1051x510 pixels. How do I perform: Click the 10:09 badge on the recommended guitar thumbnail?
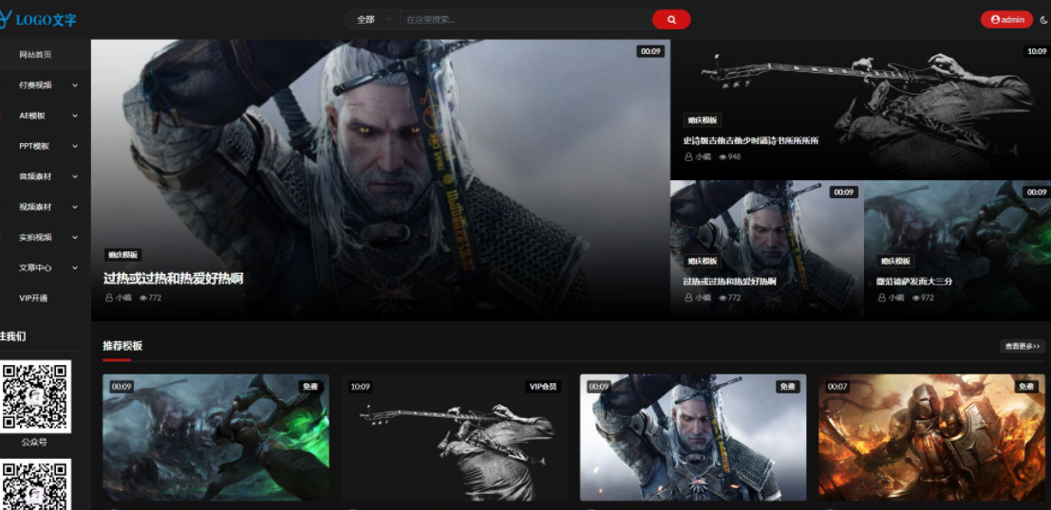pyautogui.click(x=361, y=387)
